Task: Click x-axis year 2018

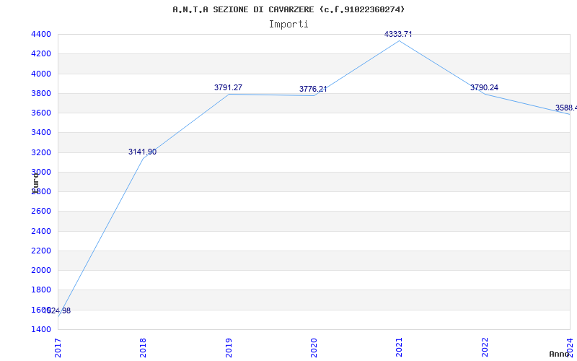Action: pyautogui.click(x=143, y=348)
